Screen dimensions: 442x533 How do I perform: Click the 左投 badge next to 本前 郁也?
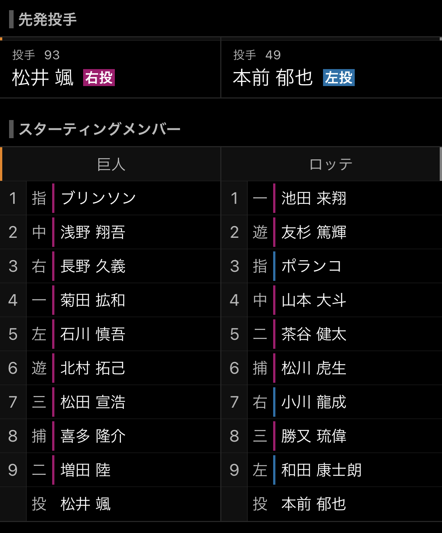click(x=338, y=78)
